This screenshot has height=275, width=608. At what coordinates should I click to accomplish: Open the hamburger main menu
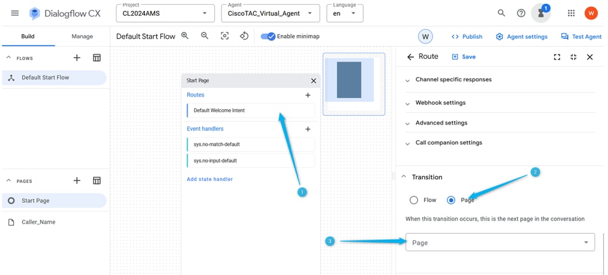tap(15, 13)
